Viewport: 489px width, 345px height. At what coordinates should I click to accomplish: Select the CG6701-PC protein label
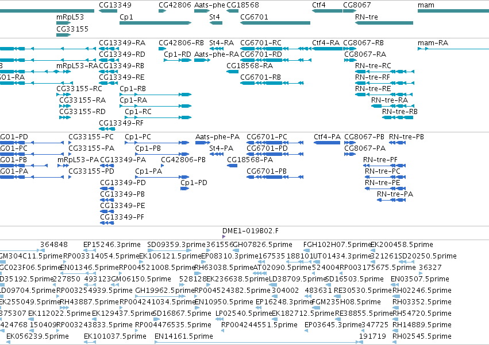267,137
